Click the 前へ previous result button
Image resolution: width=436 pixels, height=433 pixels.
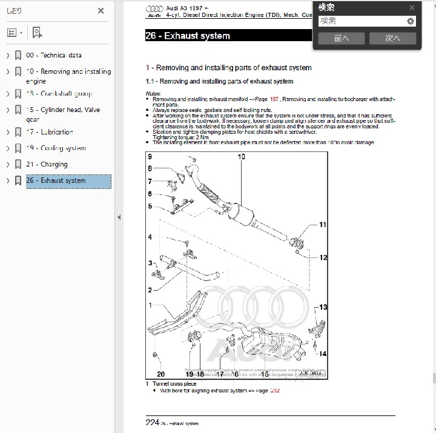[x=341, y=38]
